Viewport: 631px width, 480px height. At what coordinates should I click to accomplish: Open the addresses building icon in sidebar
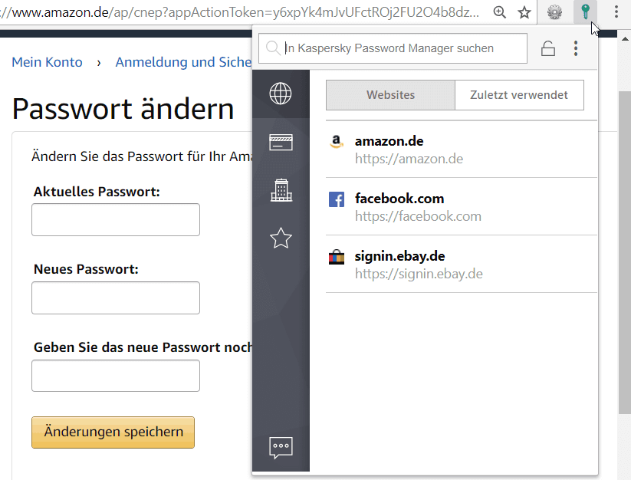(281, 190)
